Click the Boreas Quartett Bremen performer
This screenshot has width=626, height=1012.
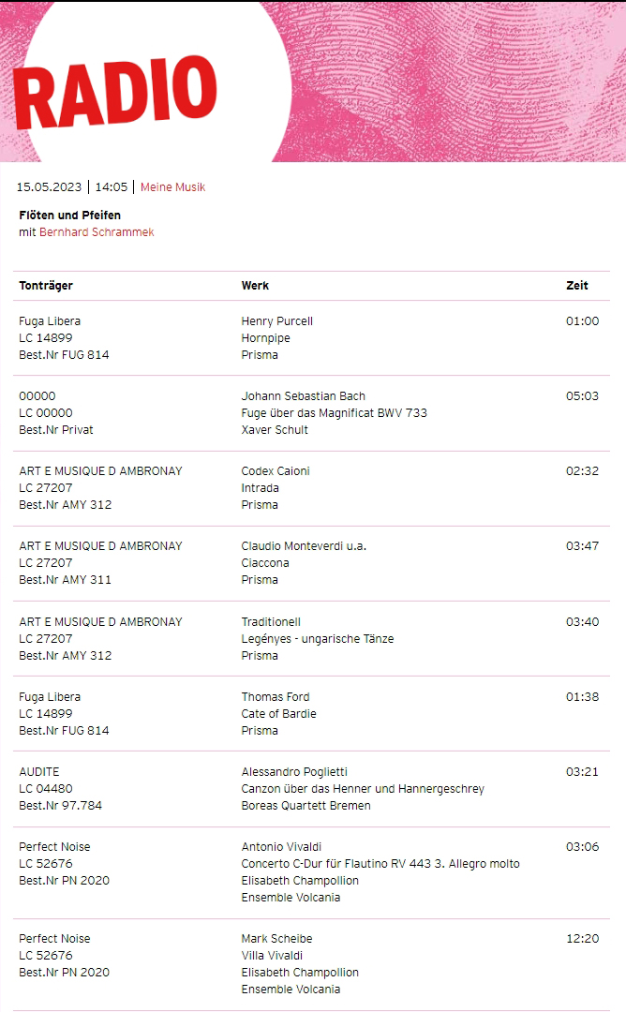pyautogui.click(x=306, y=806)
